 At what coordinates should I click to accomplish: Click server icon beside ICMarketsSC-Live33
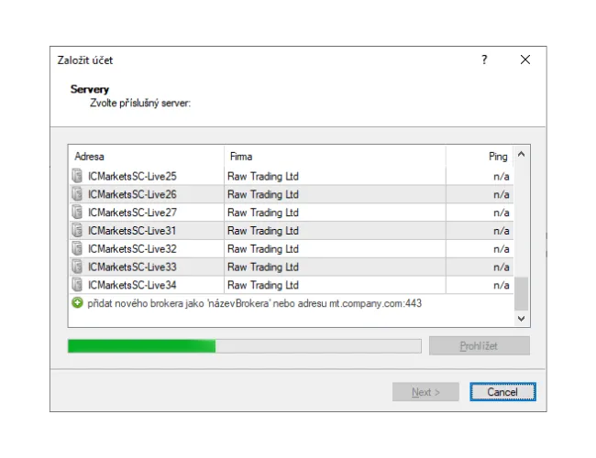(x=77, y=267)
